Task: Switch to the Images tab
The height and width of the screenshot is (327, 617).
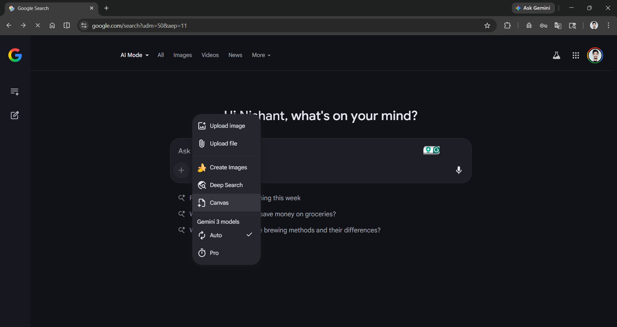Action: point(182,55)
